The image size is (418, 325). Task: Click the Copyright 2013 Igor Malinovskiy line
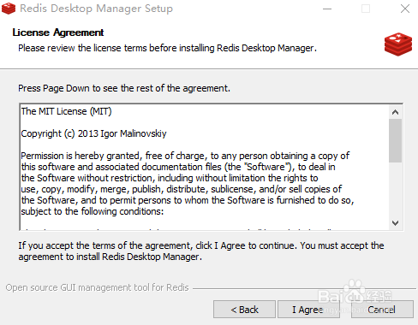(93, 133)
